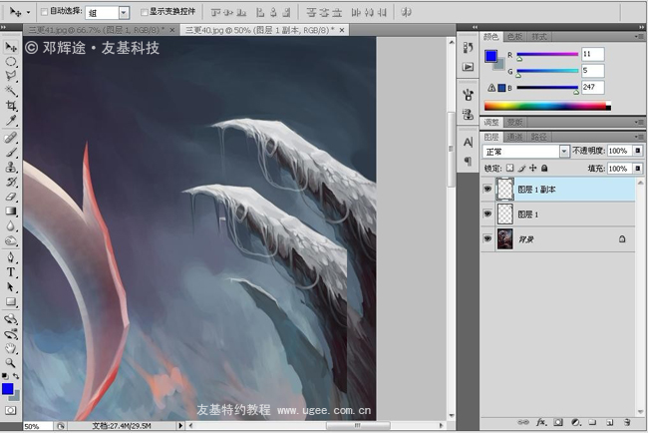Select the Healing Brush tool
This screenshot has height=433, width=648.
tap(11, 138)
